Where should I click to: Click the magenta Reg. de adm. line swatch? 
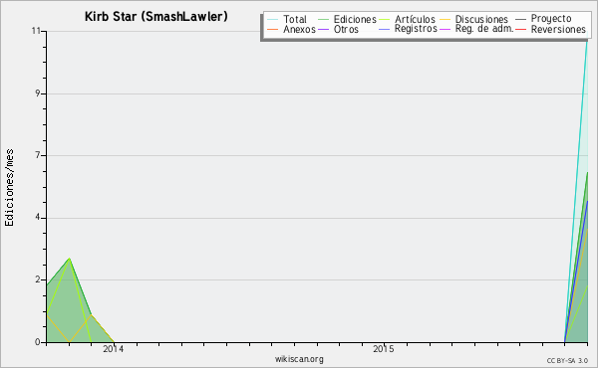click(446, 29)
